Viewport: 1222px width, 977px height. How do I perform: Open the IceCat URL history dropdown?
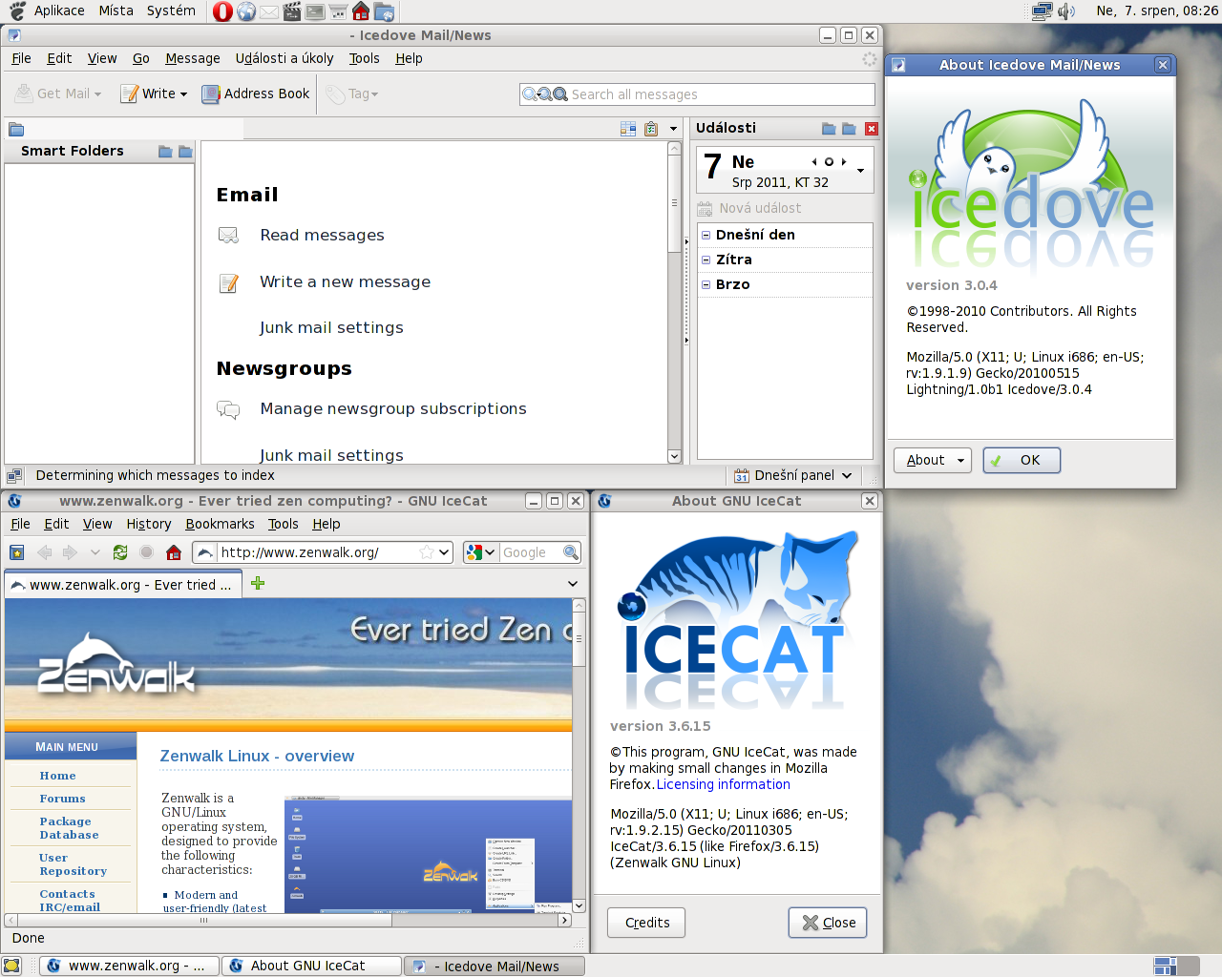tap(445, 552)
